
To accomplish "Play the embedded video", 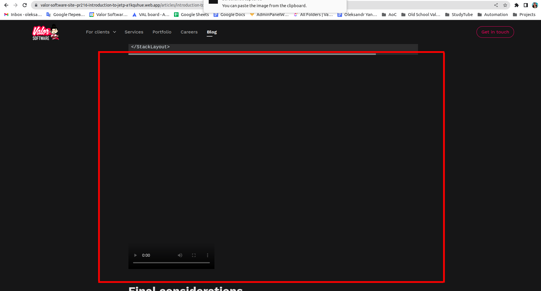I will point(135,255).
